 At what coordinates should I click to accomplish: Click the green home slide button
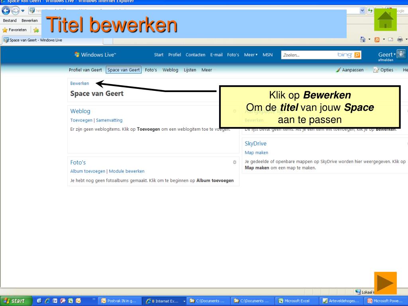click(x=385, y=20)
